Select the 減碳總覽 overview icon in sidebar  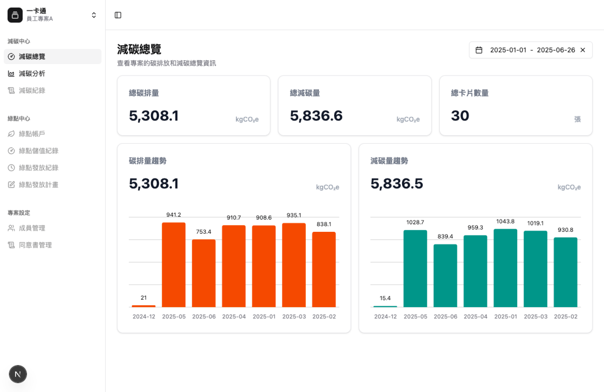[x=12, y=57]
